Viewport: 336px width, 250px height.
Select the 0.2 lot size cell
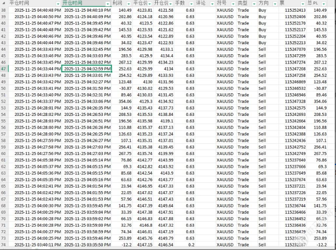coord(191,245)
